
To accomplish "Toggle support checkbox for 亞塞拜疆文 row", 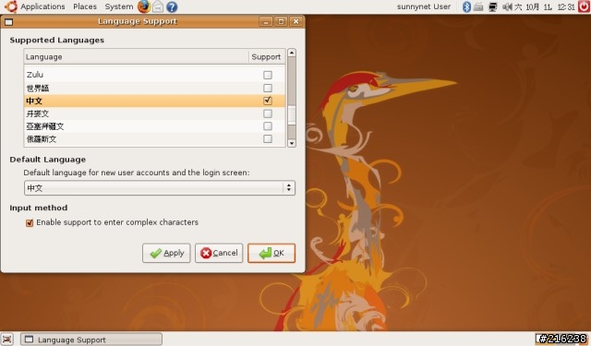I will tap(268, 126).
